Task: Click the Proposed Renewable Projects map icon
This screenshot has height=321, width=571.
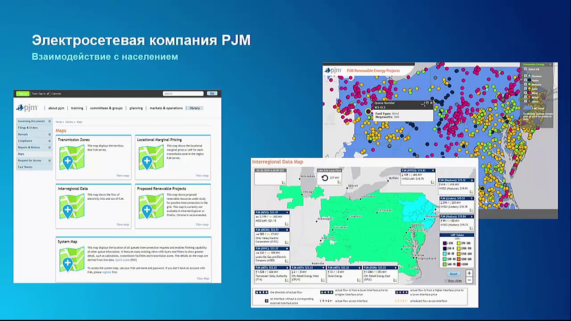Action: point(151,206)
